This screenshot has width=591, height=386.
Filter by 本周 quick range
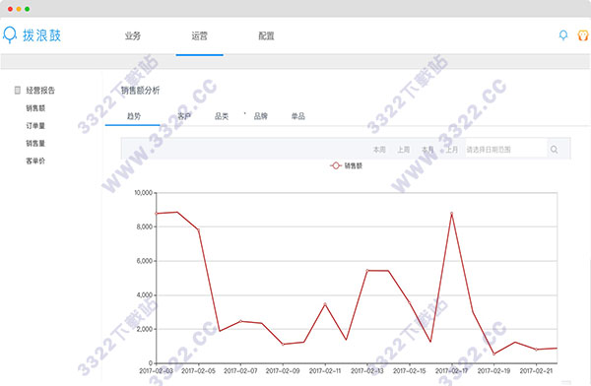coord(379,150)
